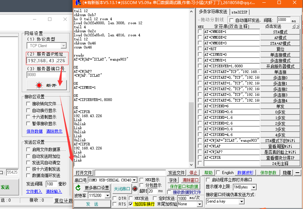The width and height of the screenshot is (303, 209).
Task: Toggle the RTS checkbox
Action: coord(115,204)
